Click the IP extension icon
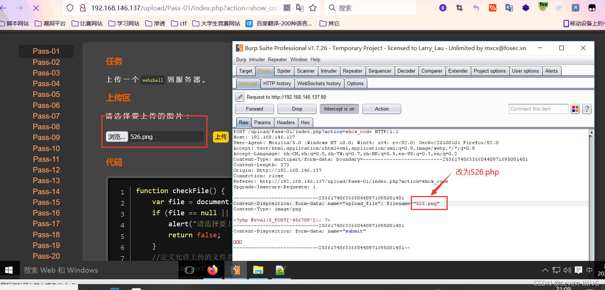 pyautogui.click(x=559, y=8)
